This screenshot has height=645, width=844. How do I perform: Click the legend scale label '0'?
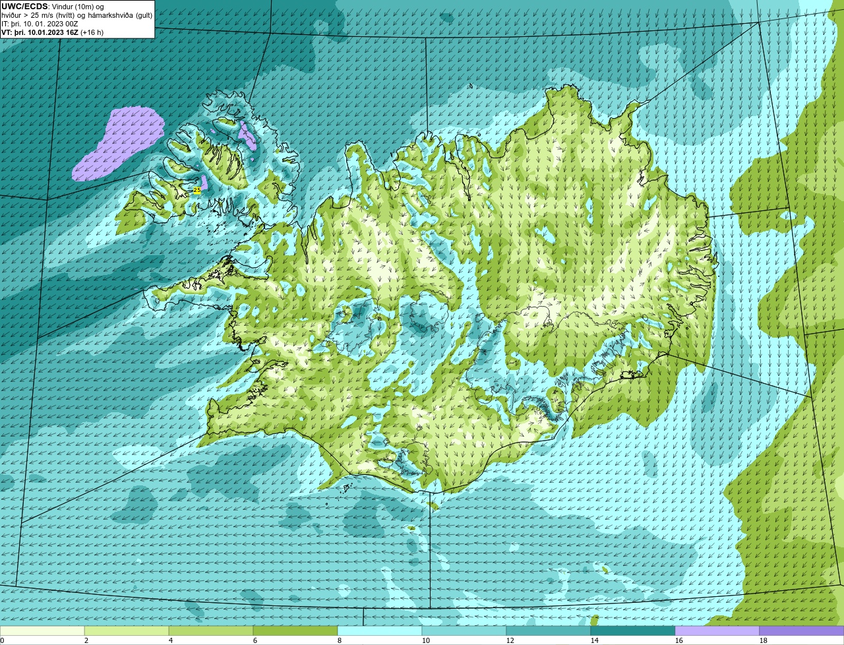point(2,640)
